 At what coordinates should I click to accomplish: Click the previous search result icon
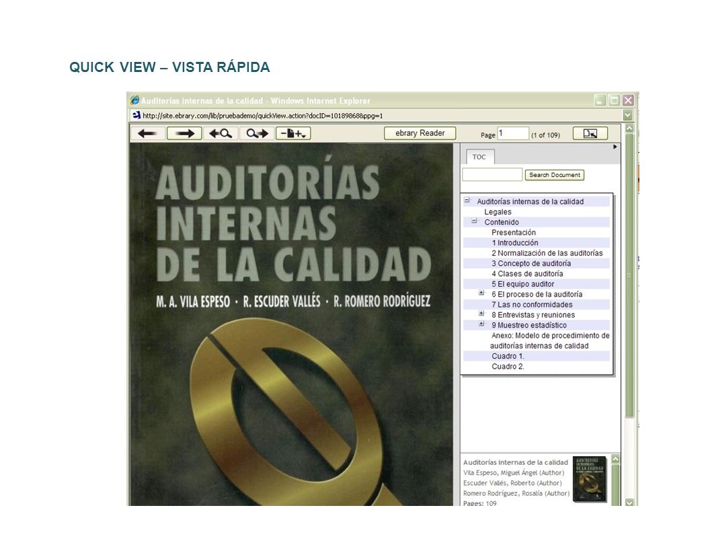(x=221, y=133)
